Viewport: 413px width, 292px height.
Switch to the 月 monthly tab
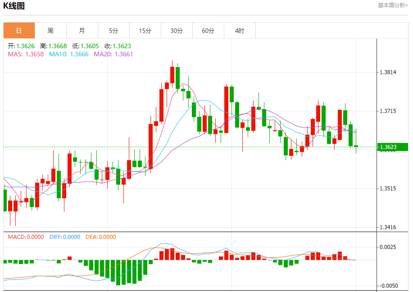pos(82,31)
